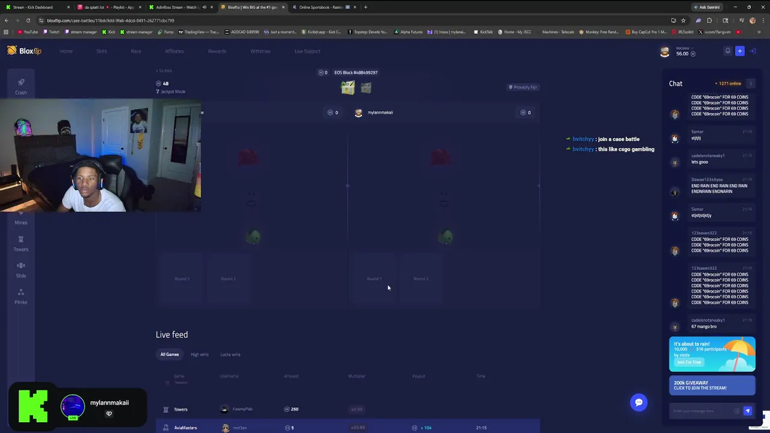
Task: Click the browser back arrow
Action: coord(7,20)
